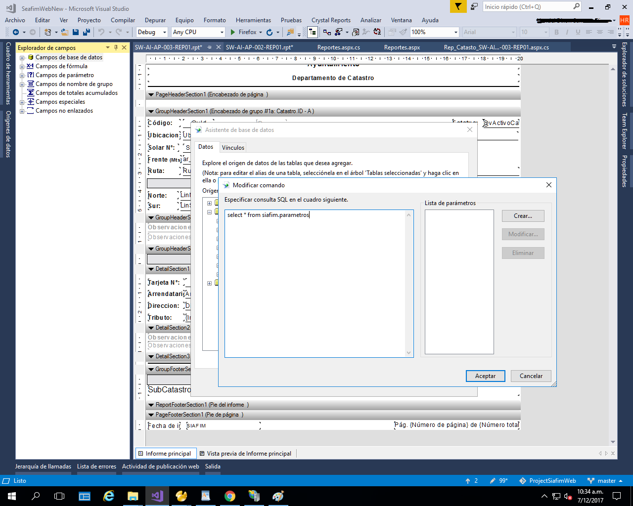
Task: Open Google Chrome from the taskbar
Action: pyautogui.click(x=230, y=496)
